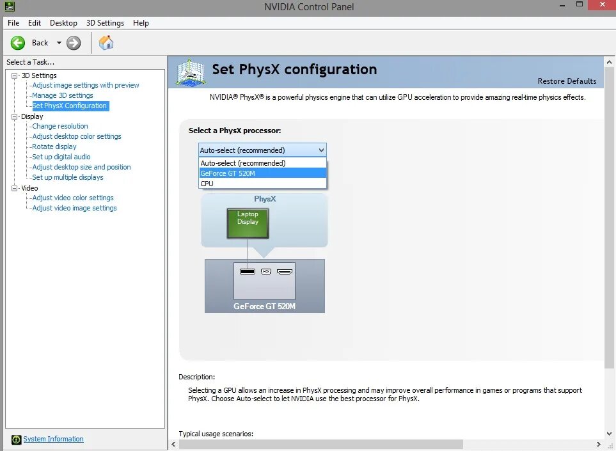The image size is (616, 451).
Task: Open Rotate display task
Action: pos(54,146)
